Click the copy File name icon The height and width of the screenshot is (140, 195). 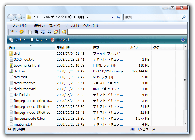coord(43,32)
